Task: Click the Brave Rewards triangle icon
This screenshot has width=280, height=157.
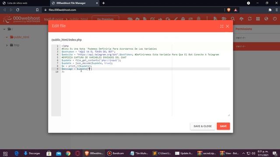Action: click(235, 10)
